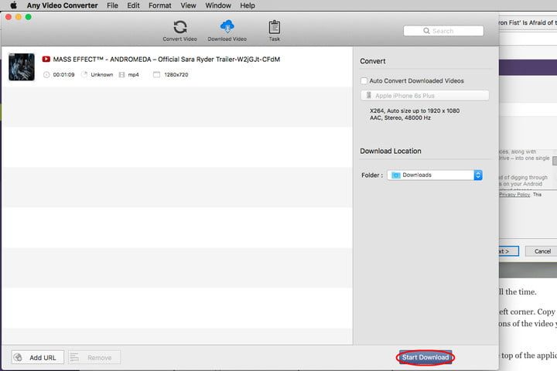Select the Mass Effect video thumbnail
Viewport: 557px width, 371px height.
click(x=21, y=67)
